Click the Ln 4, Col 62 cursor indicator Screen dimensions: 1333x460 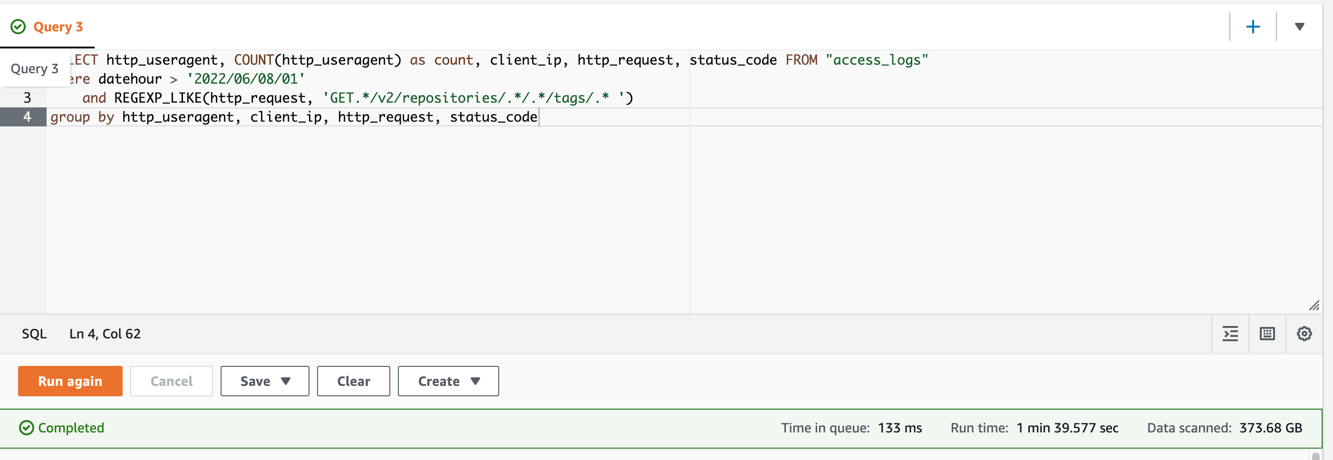105,334
